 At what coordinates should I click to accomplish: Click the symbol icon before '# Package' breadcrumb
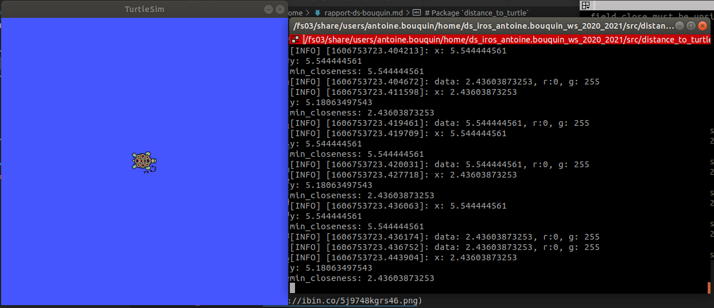(417, 13)
